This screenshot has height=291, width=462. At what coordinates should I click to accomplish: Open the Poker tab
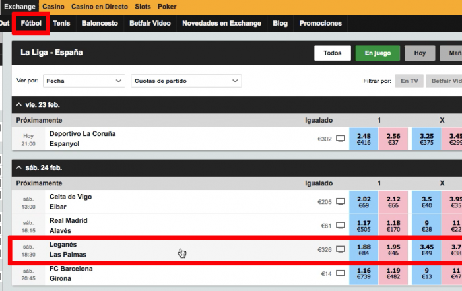point(167,7)
